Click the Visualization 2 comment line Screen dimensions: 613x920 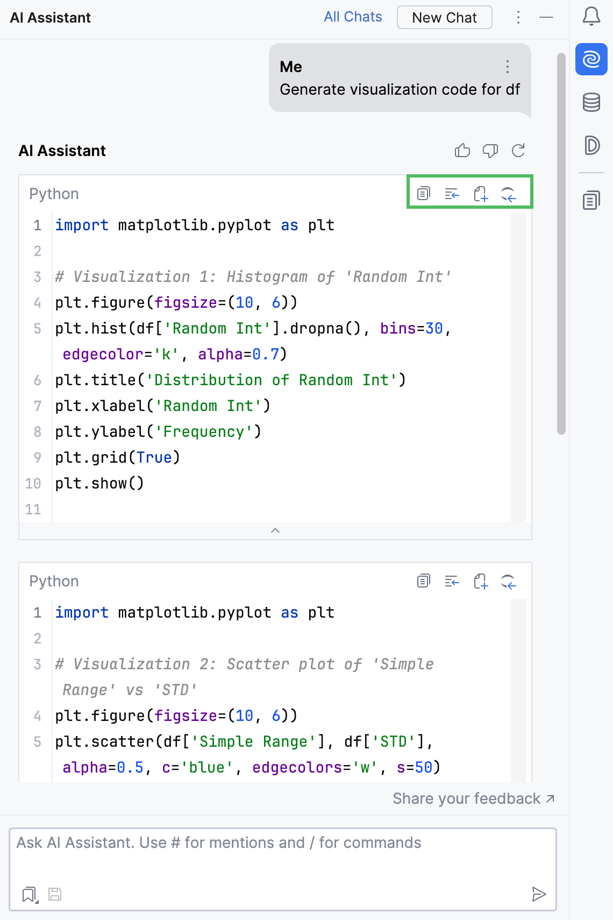tap(245, 677)
